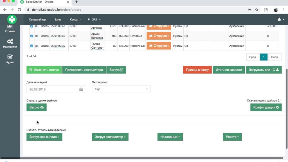Click the Sales Doctor green cross logo
Viewport: 288px width, 162px height.
(12, 19)
